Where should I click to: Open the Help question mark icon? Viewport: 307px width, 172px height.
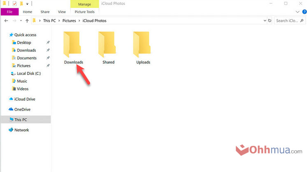tap(305, 12)
